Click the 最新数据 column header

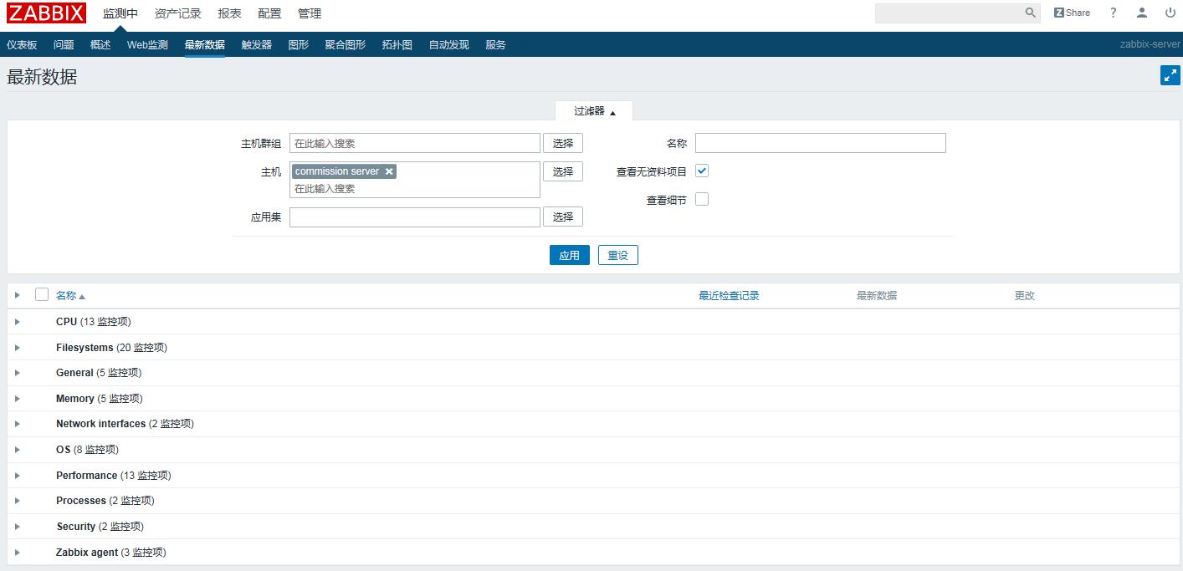pyautogui.click(x=877, y=295)
